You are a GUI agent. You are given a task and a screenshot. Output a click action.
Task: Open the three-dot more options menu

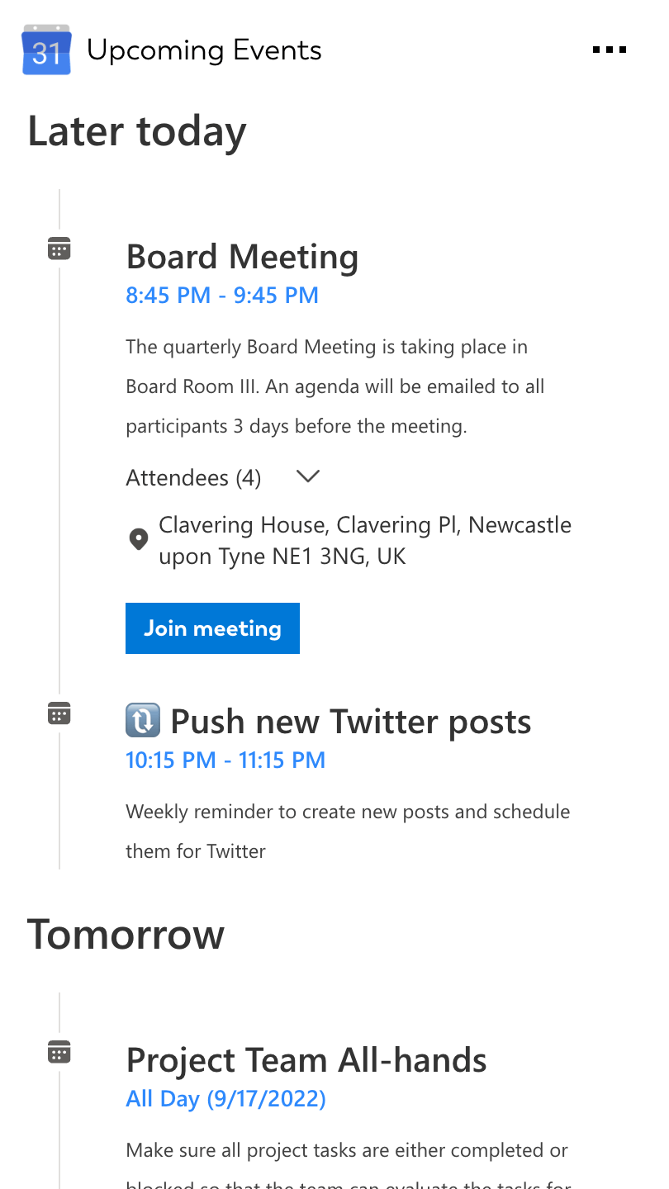610,50
